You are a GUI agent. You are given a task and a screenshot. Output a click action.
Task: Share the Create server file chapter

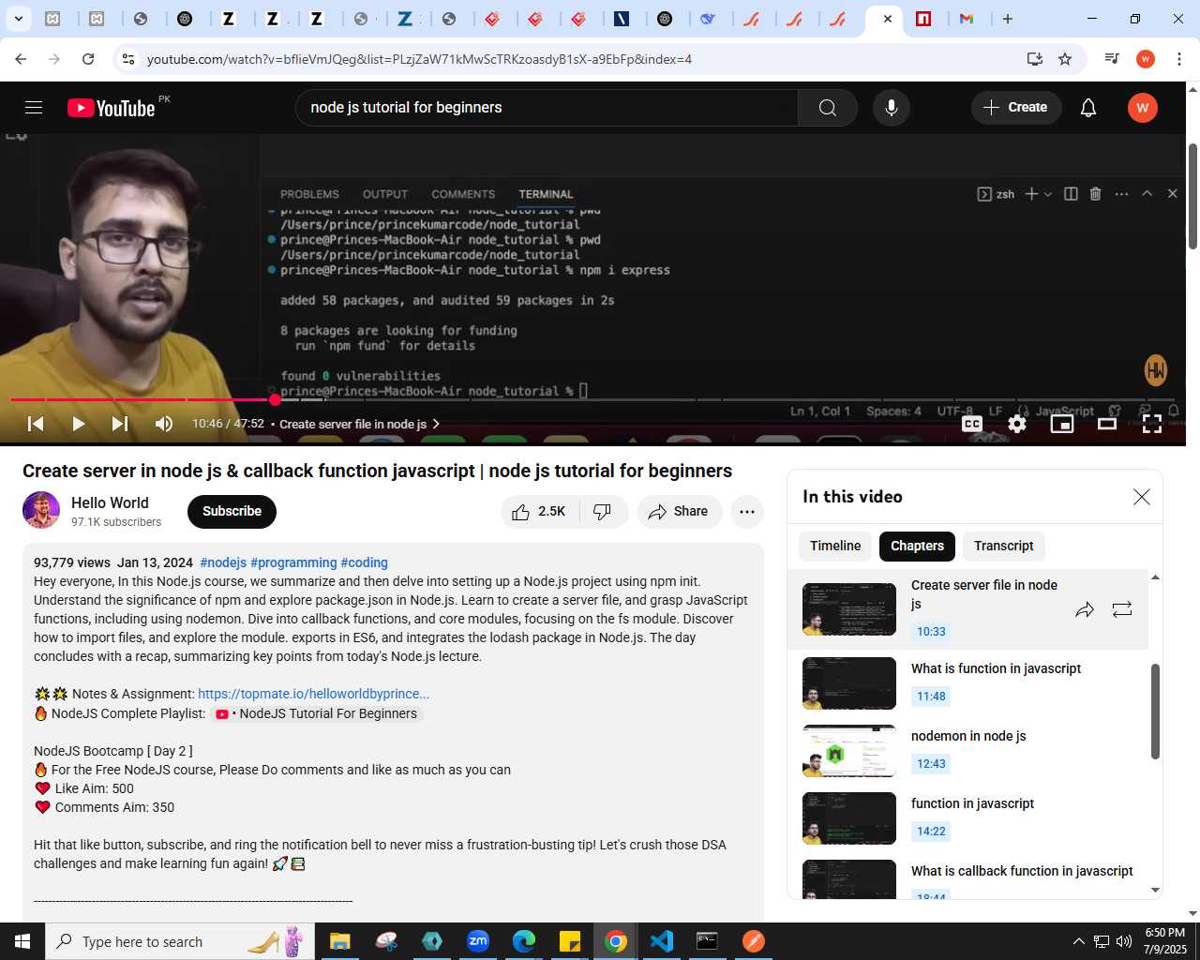[x=1085, y=609]
